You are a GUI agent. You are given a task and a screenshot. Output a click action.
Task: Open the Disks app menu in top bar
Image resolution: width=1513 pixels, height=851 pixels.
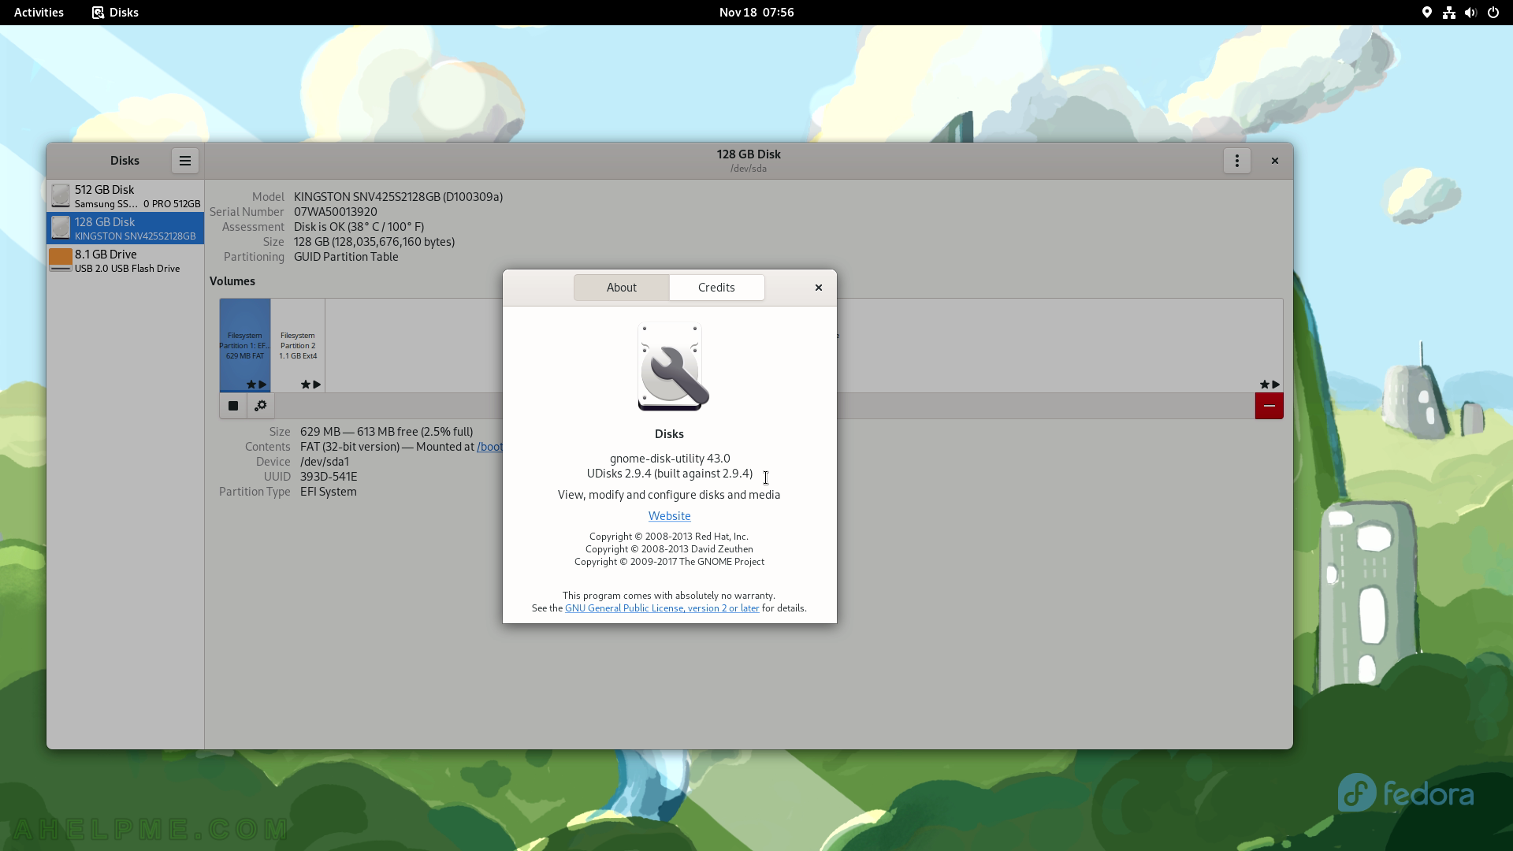coord(115,13)
